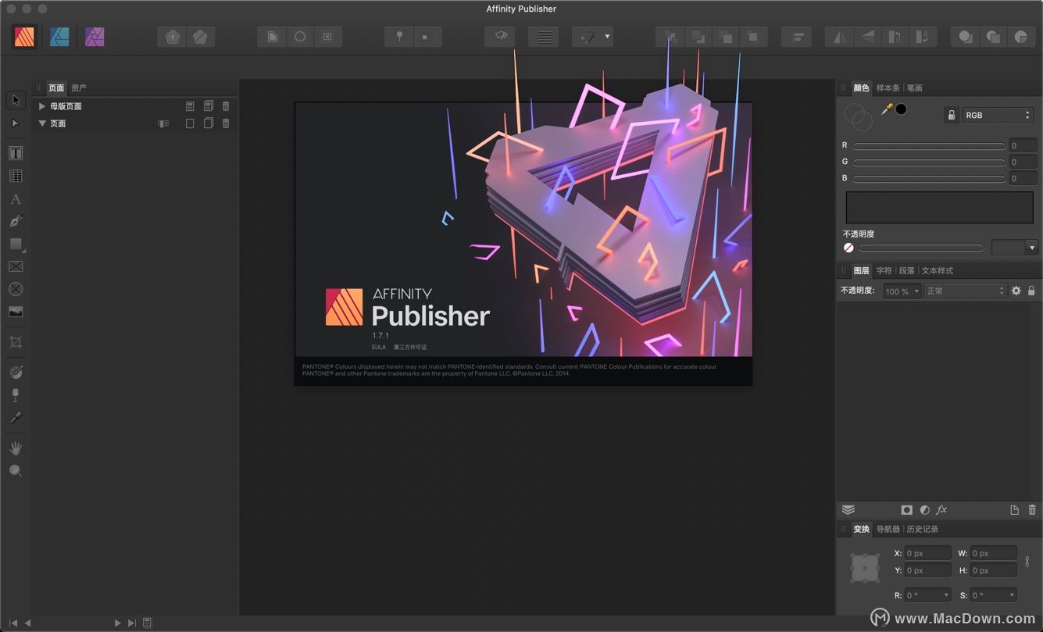Open the RGB color model dropdown

(x=998, y=115)
